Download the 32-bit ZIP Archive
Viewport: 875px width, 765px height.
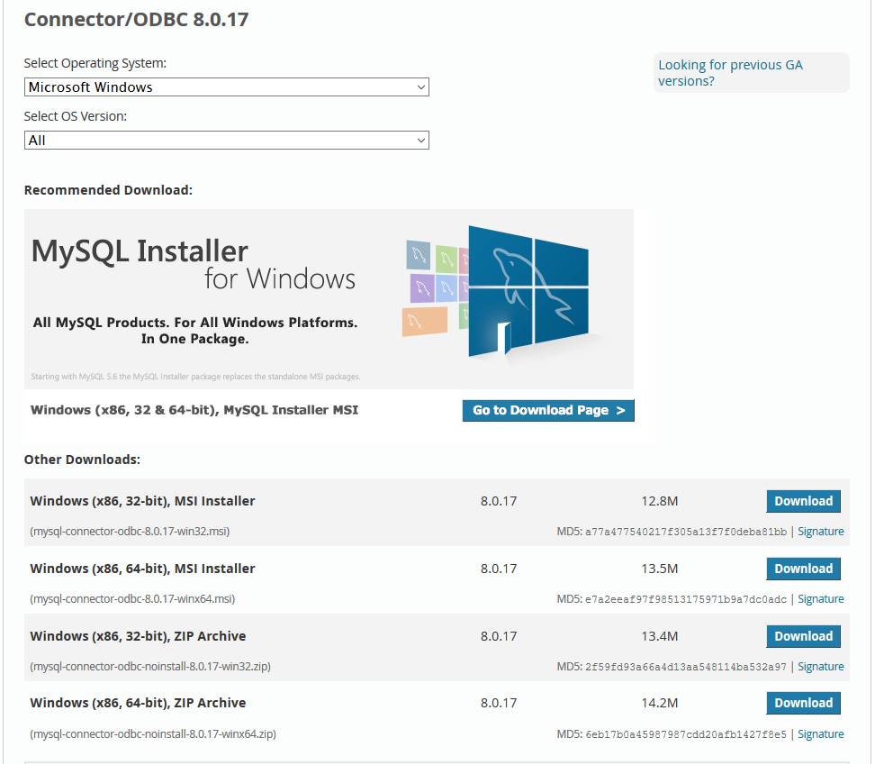(803, 636)
